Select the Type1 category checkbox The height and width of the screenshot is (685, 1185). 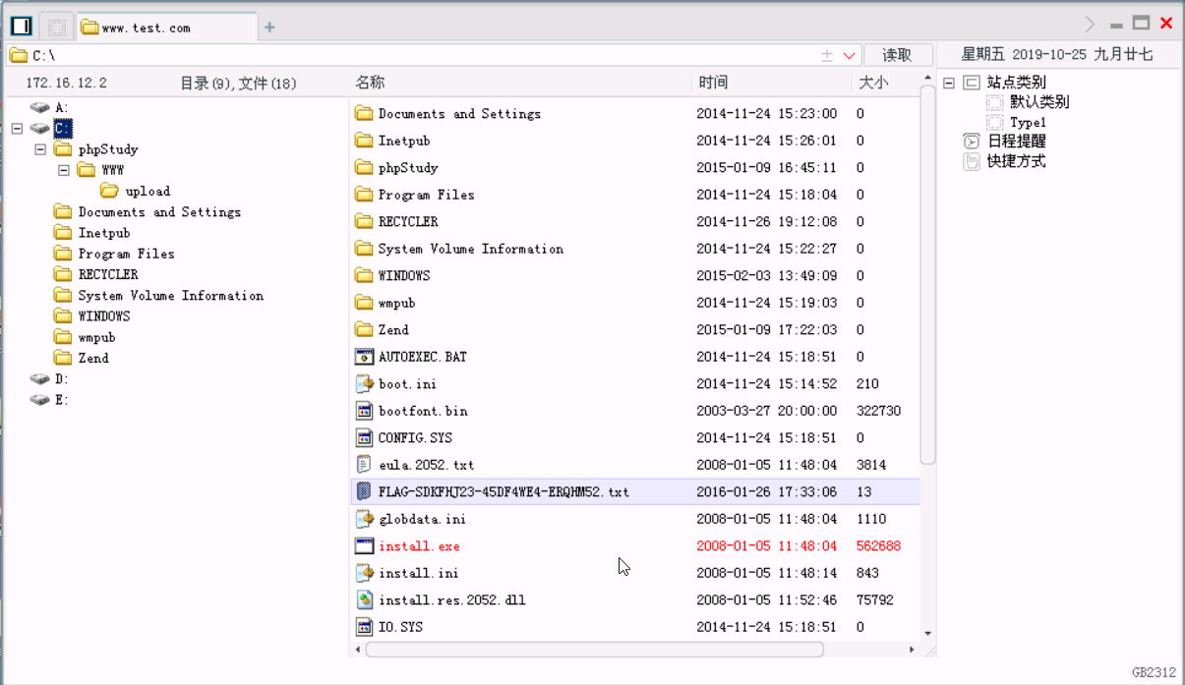pos(995,121)
